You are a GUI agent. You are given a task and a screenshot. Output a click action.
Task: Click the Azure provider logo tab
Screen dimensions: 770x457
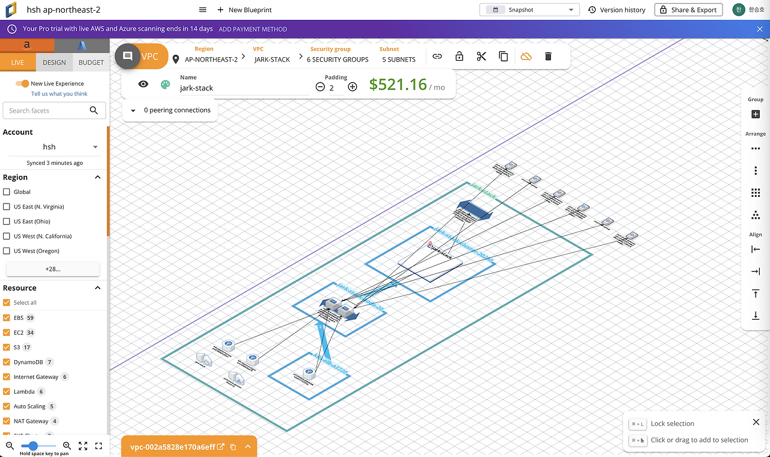82,45
